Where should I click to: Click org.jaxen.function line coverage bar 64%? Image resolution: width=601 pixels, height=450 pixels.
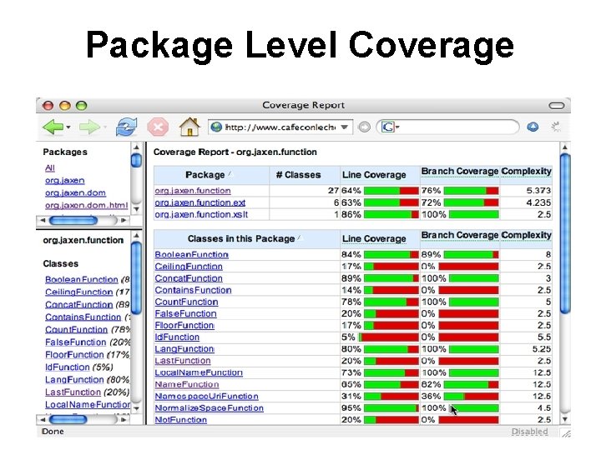coord(391,191)
